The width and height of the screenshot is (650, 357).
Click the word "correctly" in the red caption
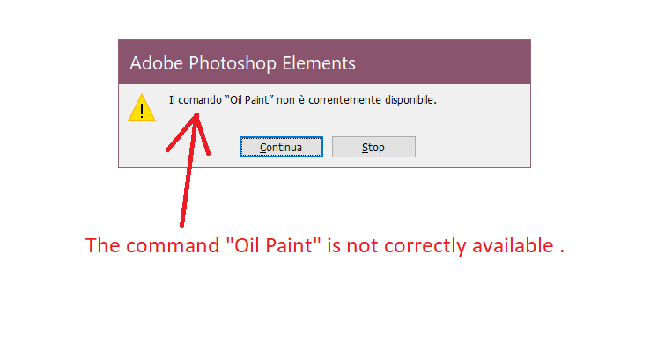pos(425,245)
